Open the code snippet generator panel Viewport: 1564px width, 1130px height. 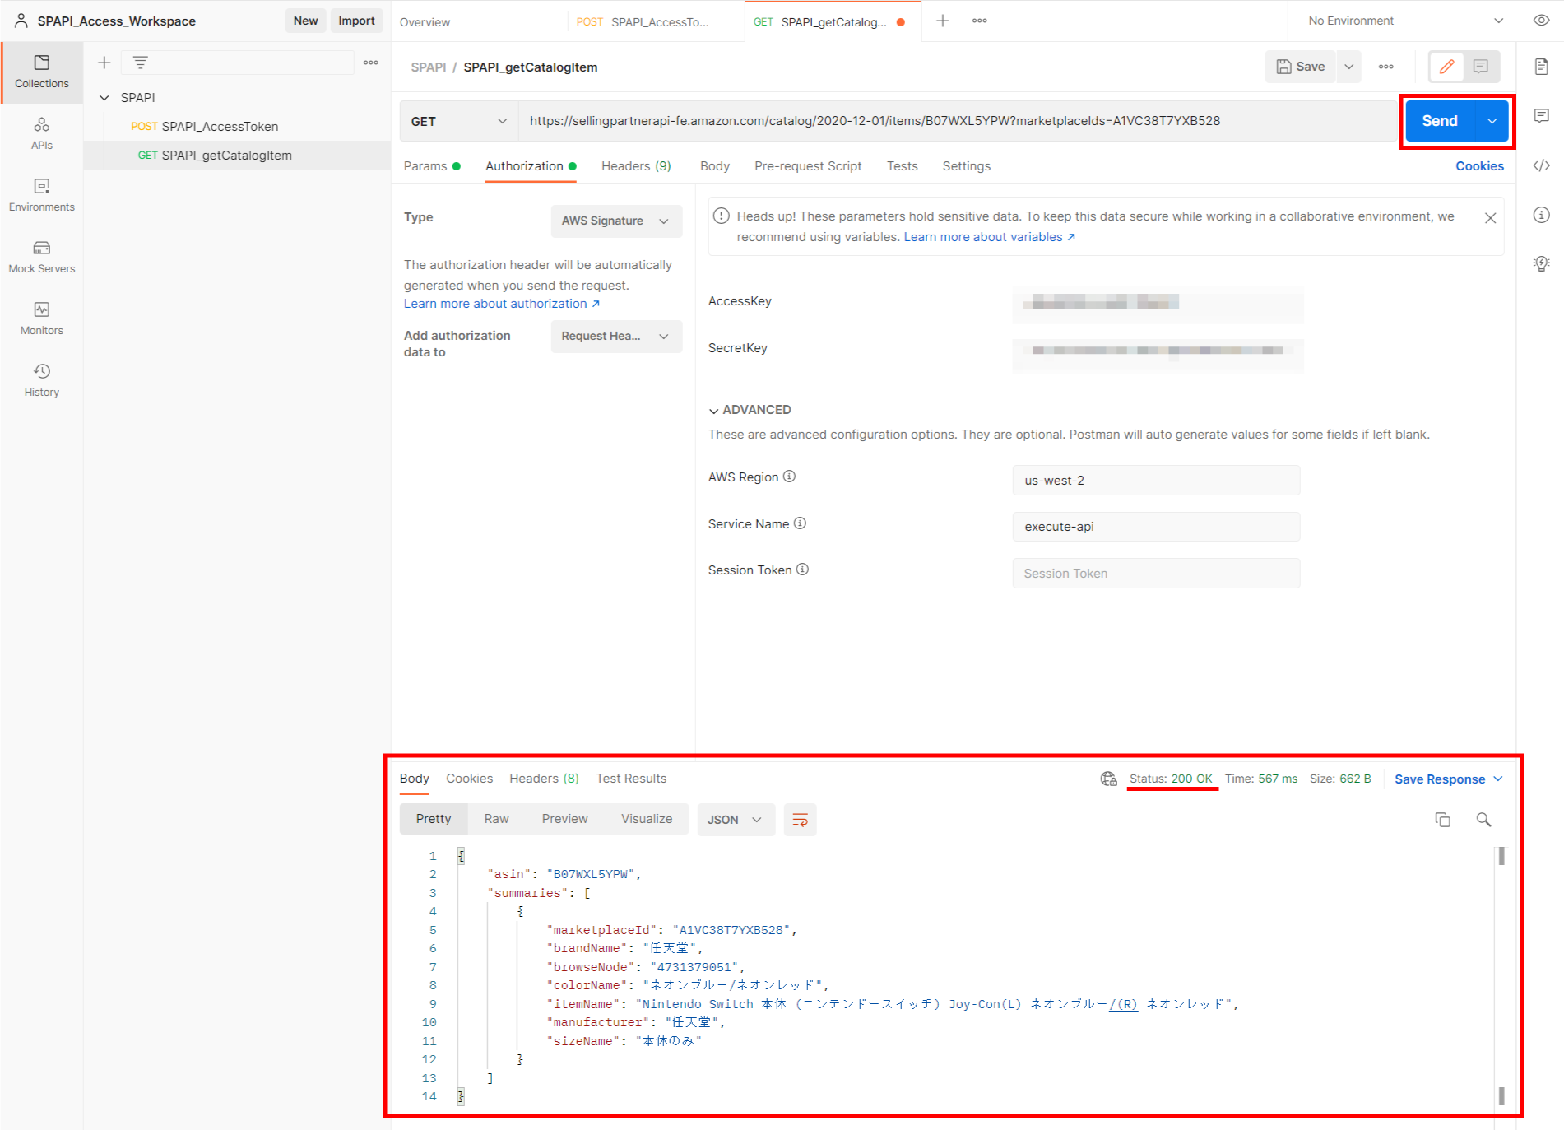[1542, 165]
